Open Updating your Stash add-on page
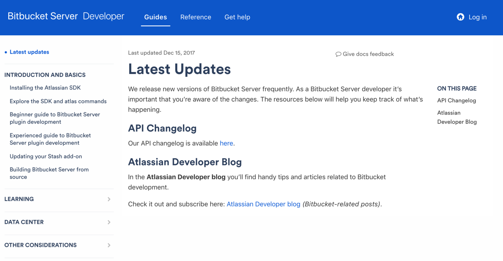The height and width of the screenshot is (261, 503). tap(46, 156)
